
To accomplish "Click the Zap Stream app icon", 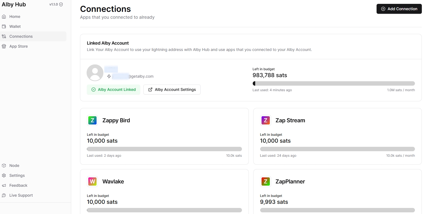I will click(x=265, y=120).
